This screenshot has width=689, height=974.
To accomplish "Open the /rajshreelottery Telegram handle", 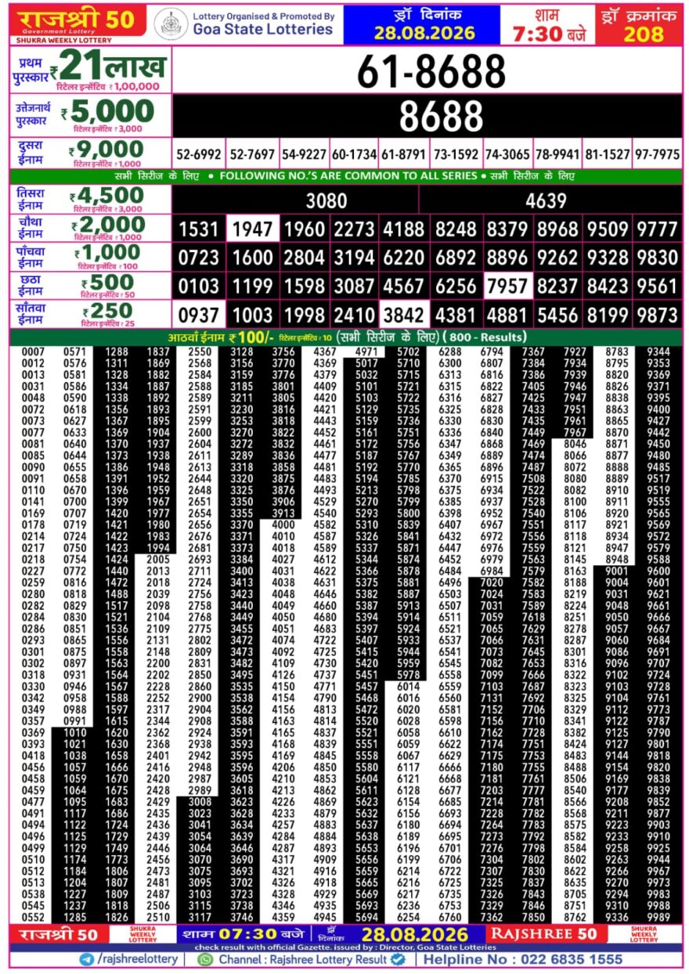I will coord(139,959).
